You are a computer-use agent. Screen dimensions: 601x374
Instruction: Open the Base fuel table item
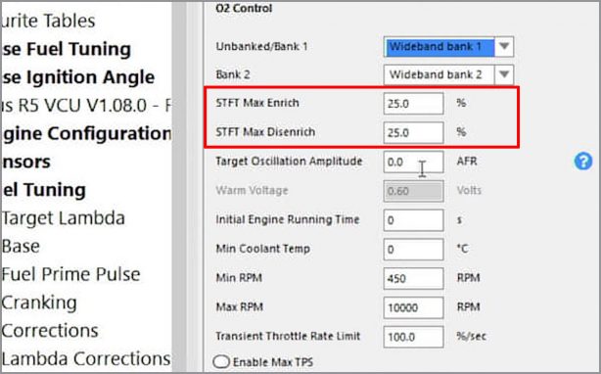click(21, 246)
